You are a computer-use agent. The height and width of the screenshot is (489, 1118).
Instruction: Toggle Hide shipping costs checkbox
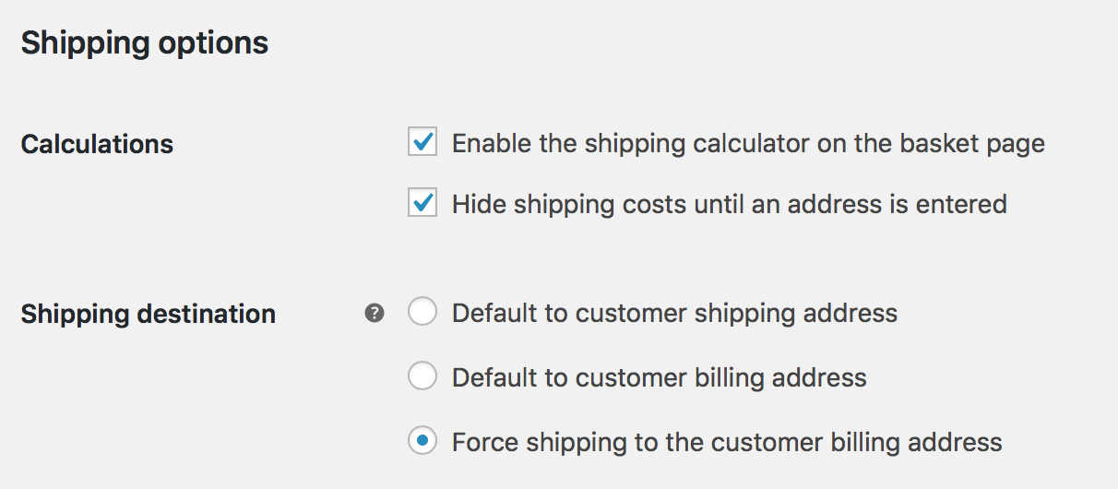pos(422,203)
